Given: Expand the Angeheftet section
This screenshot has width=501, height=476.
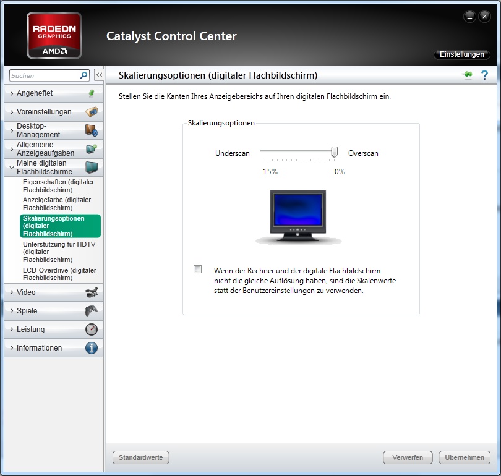Looking at the screenshot, I should click(x=12, y=93).
